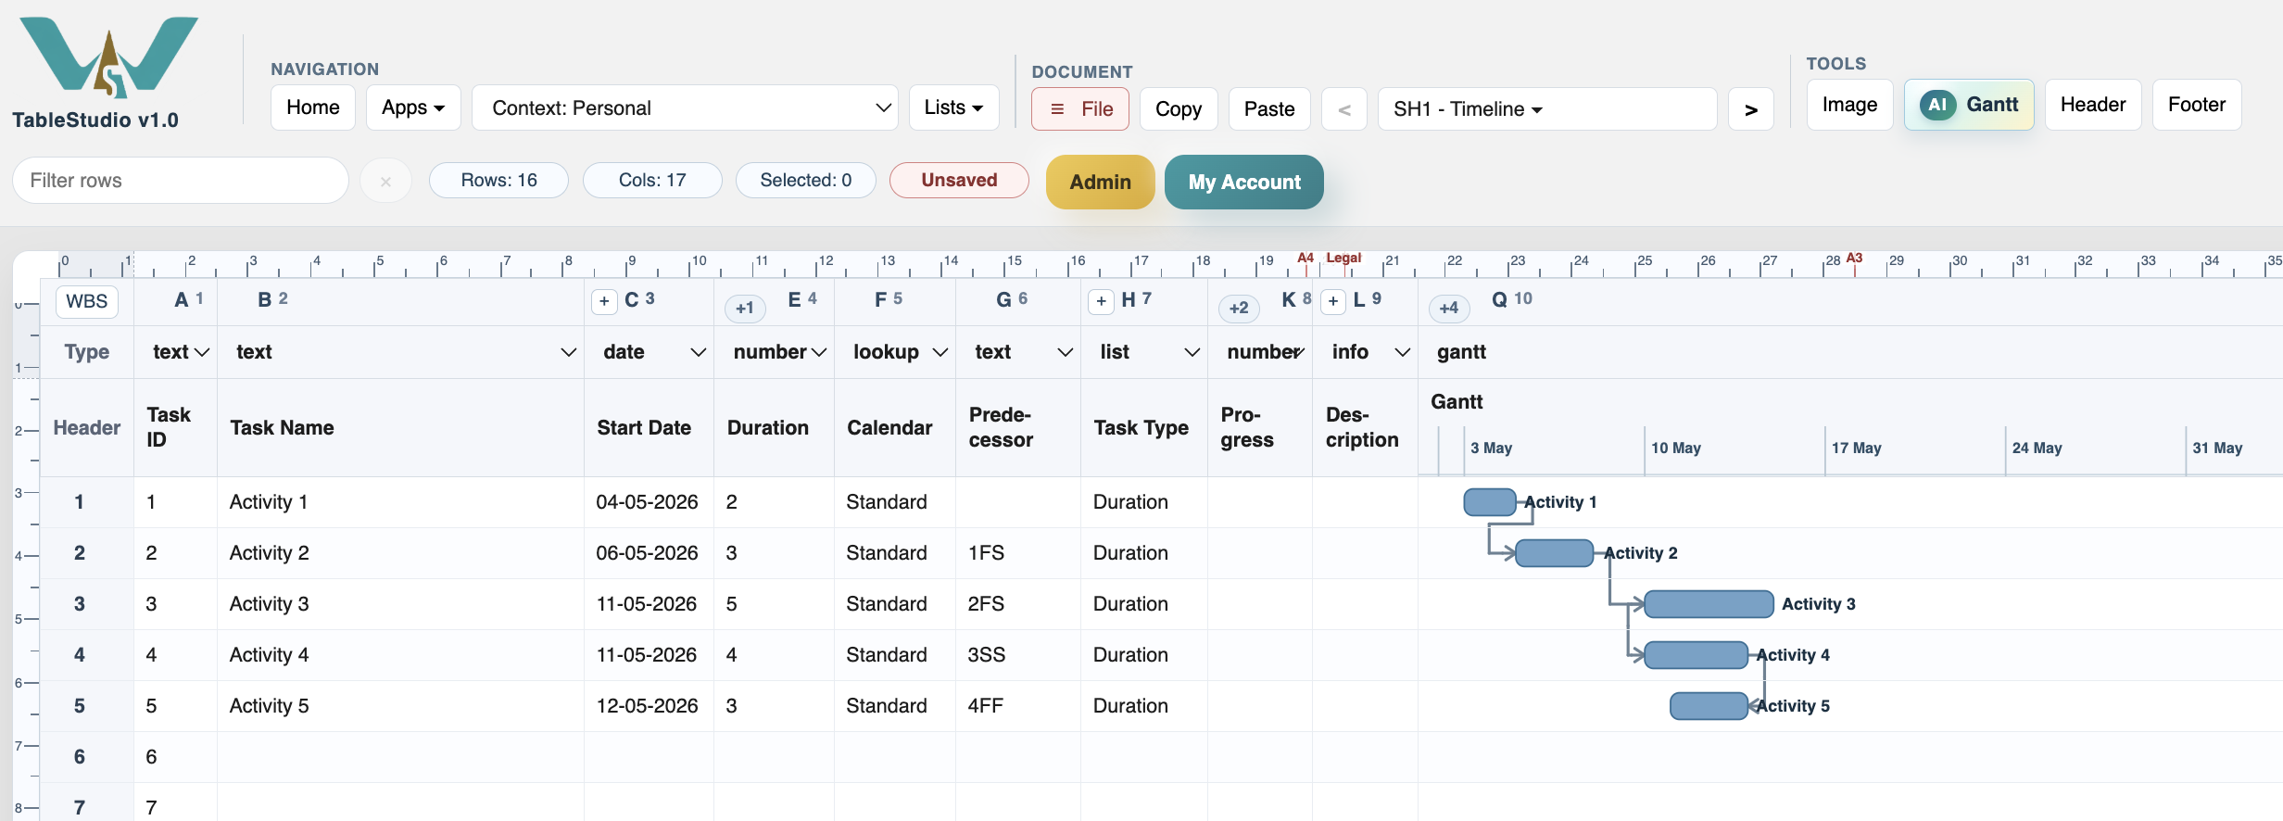This screenshot has width=2283, height=821.
Task: Click the Paste button
Action: tap(1269, 109)
